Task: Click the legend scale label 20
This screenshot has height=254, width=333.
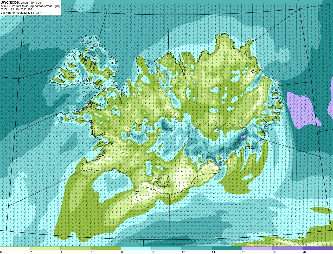Action: pos(304,252)
